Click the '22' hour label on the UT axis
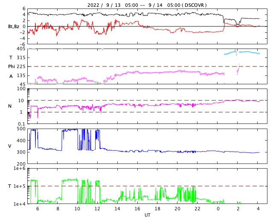This screenshot has width=273, height=218. pos(197,209)
